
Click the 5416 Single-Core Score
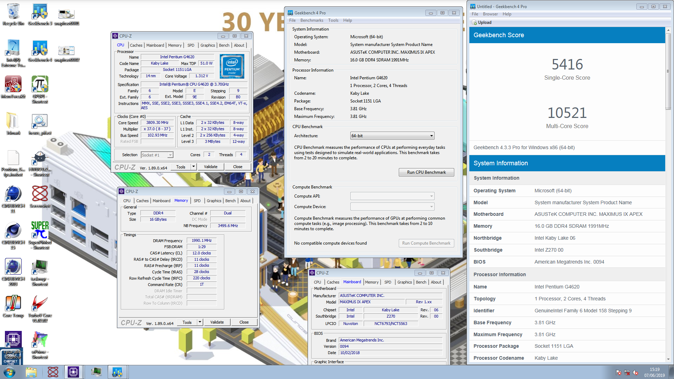[x=567, y=65]
